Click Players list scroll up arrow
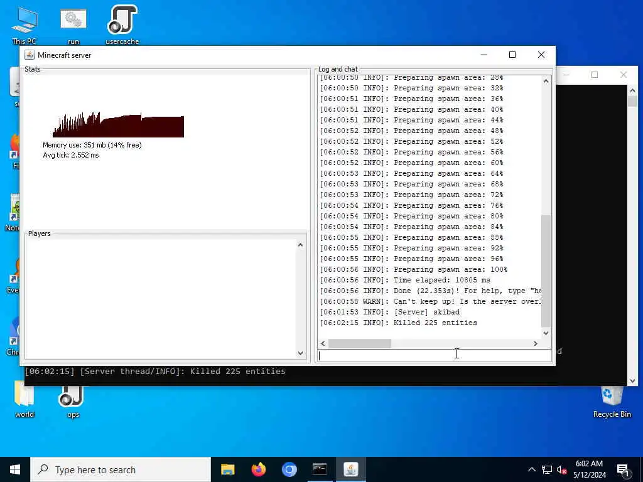 click(300, 245)
